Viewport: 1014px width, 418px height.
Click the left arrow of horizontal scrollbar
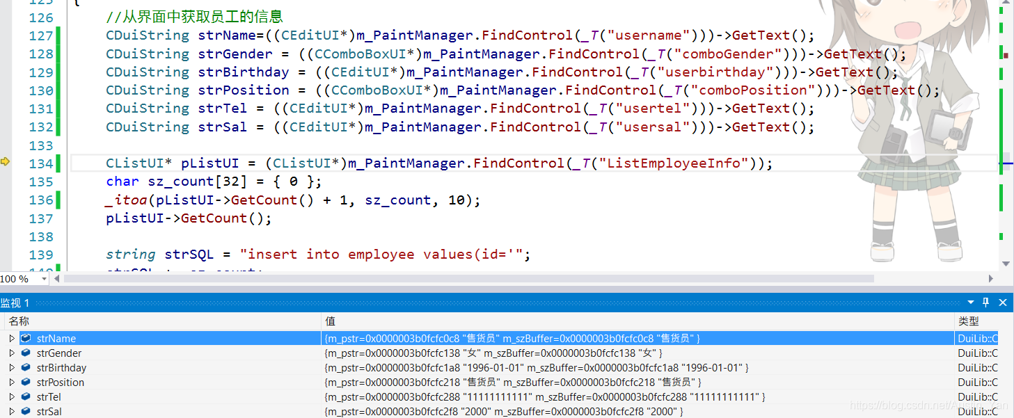[x=58, y=279]
